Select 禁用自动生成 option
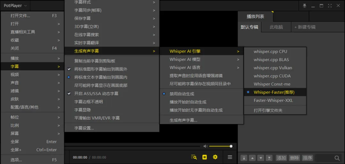Image resolution: width=345 pixels, height=164 pixels. pos(202,94)
